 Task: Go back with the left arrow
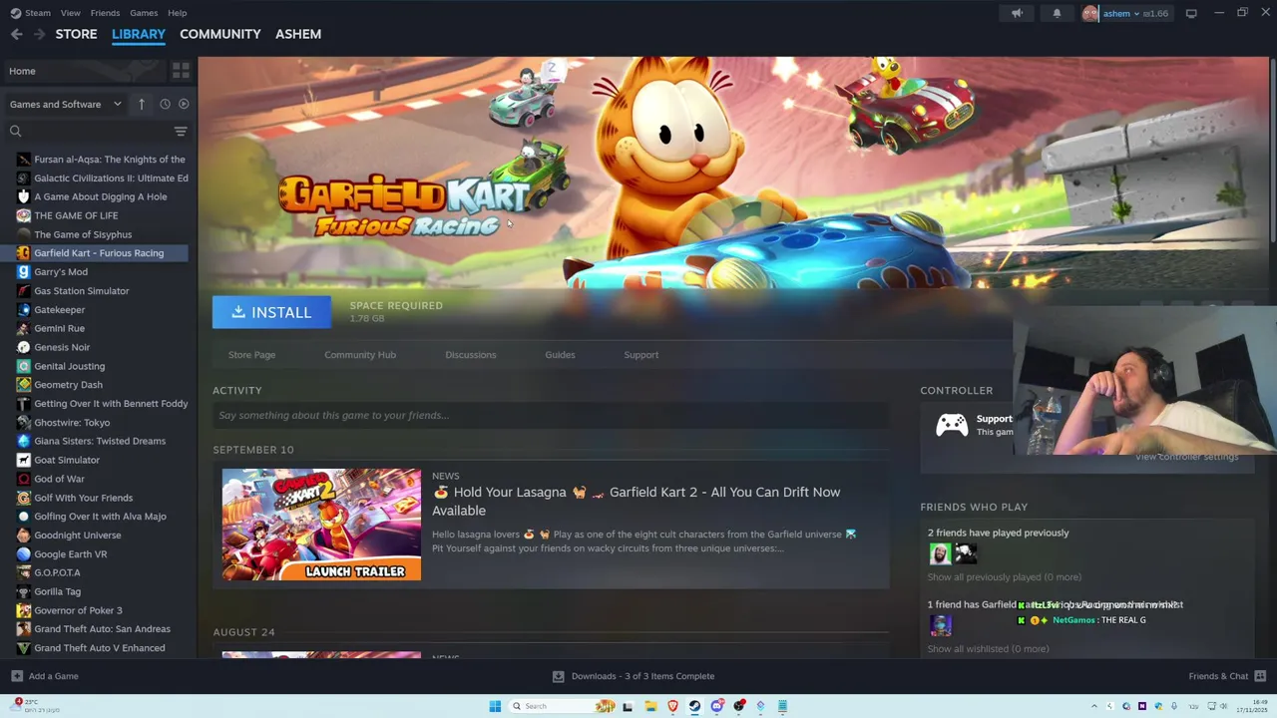(x=17, y=34)
